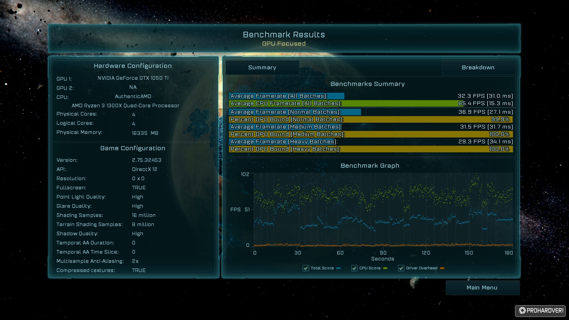Click the GPU Focused subtitle

point(284,44)
